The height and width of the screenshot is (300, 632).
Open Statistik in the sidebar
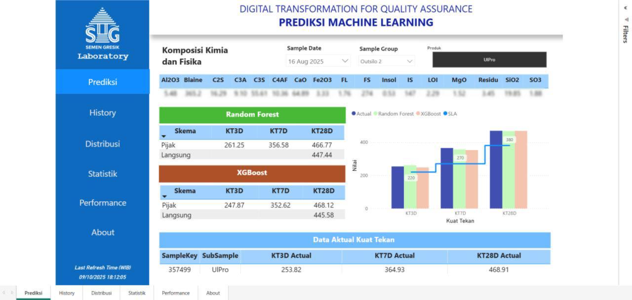[103, 174]
